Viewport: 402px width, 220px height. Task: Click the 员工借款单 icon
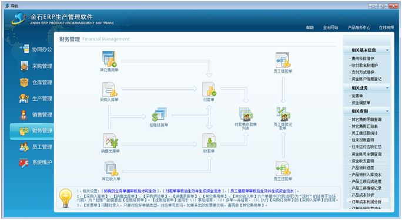click(283, 60)
